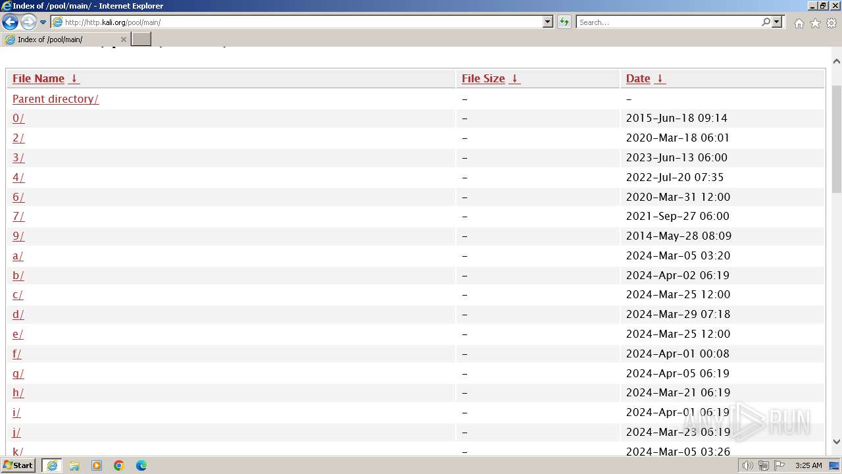Click the browser Forward arrow button
Screen dimensions: 842x474
point(28,22)
